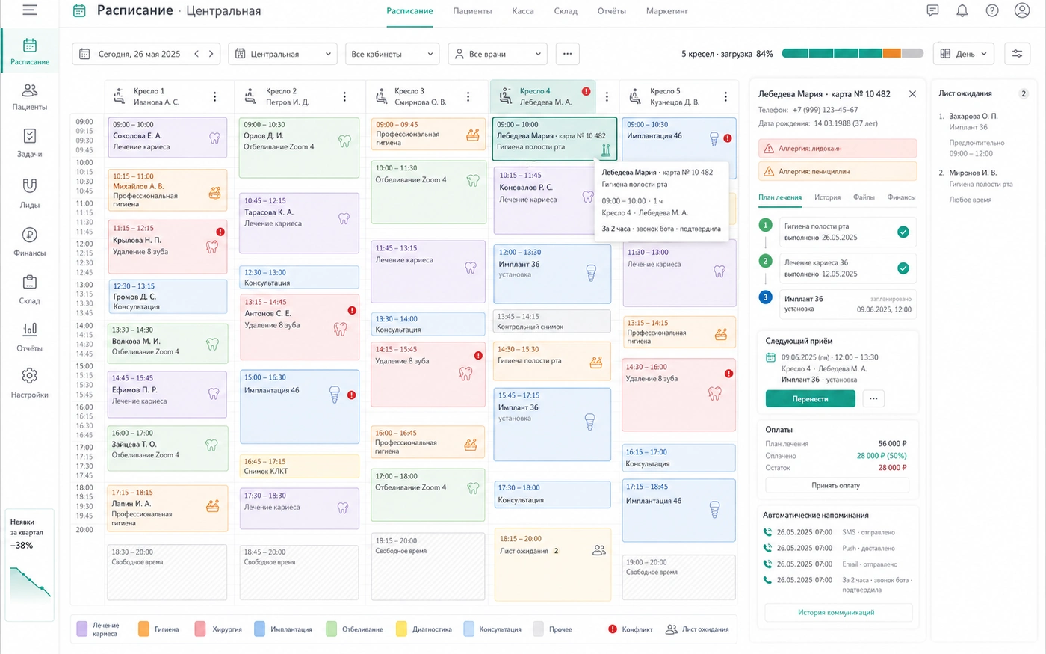The image size is (1046, 654).
Task: Close the Лебедева Мария patient panel
Action: pos(912,94)
